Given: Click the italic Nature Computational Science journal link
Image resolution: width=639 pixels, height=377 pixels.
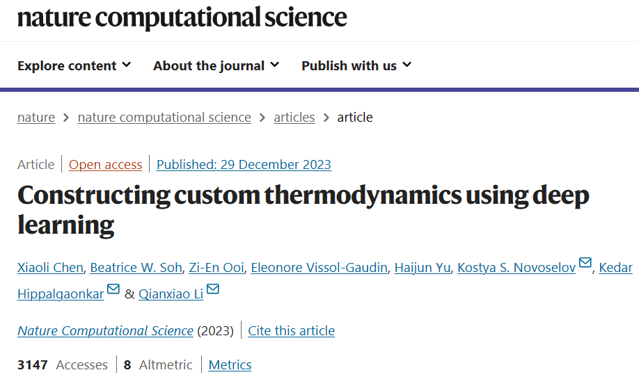Looking at the screenshot, I should click(105, 330).
